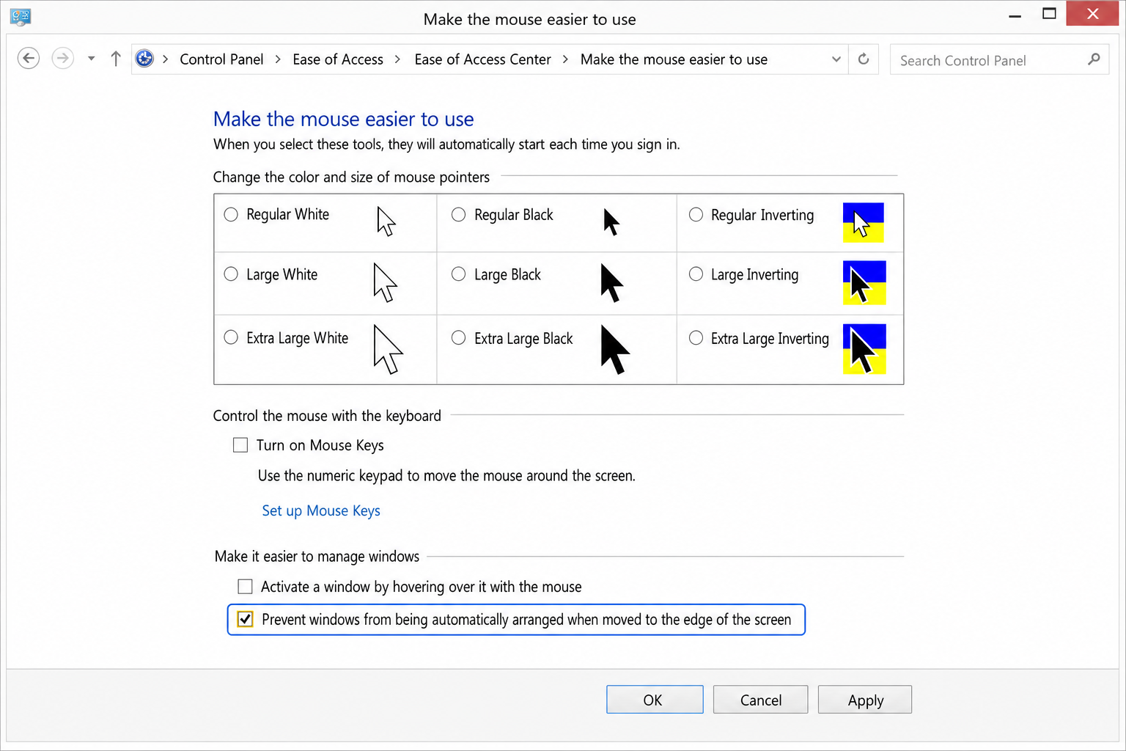Navigate to Control Panel breadcrumb
This screenshot has height=751, width=1126.
click(x=221, y=59)
